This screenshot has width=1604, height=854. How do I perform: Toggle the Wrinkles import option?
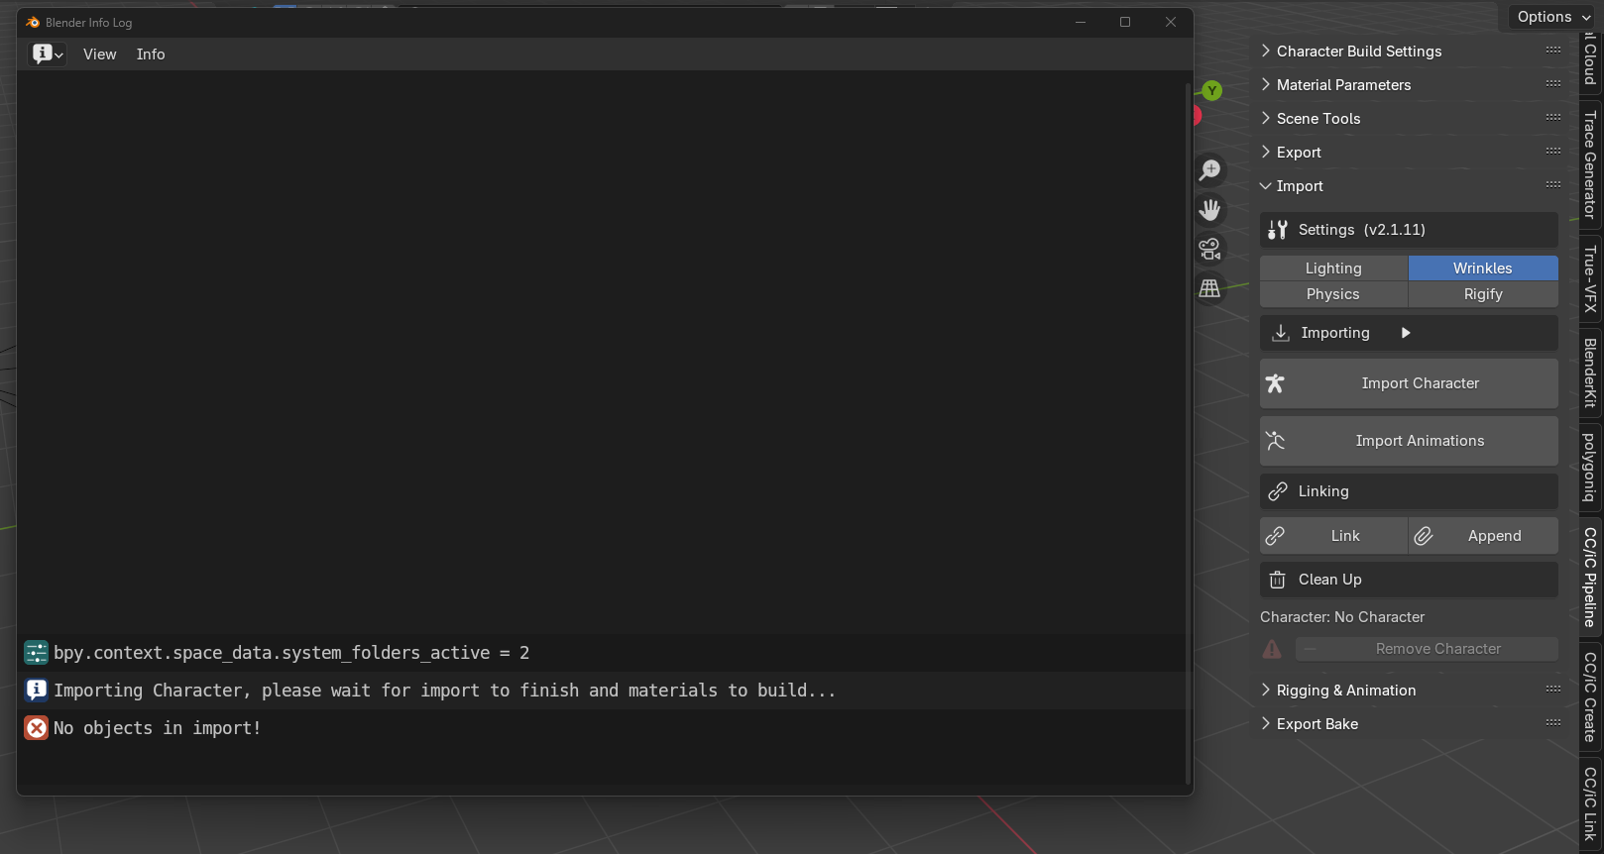click(1483, 268)
